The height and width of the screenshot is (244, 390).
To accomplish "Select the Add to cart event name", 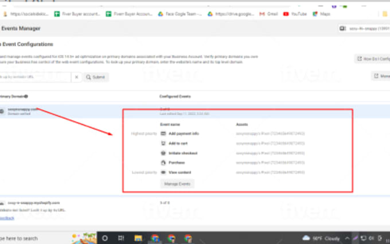I will (178, 144).
